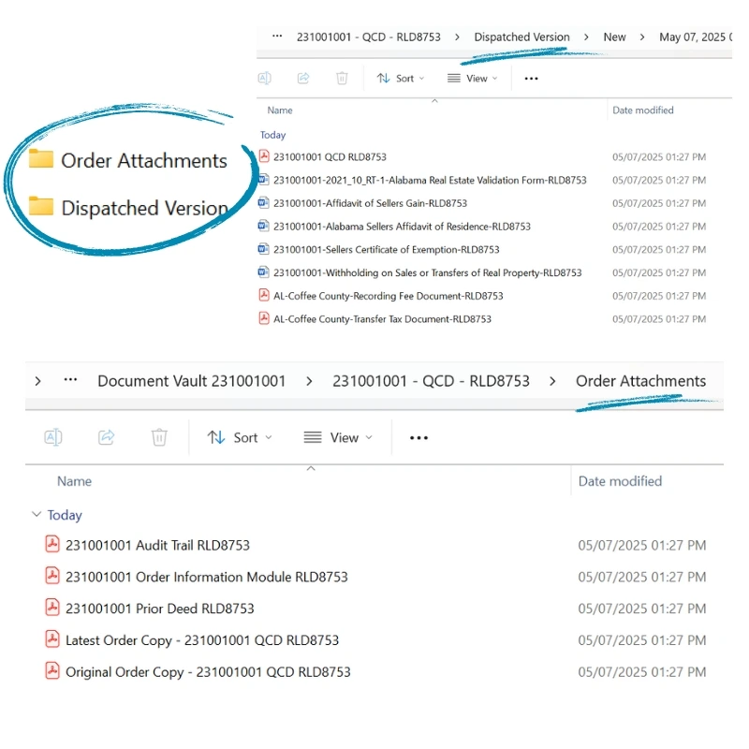Click the share icon in Order Attachments window
The width and height of the screenshot is (749, 749).
(x=107, y=437)
